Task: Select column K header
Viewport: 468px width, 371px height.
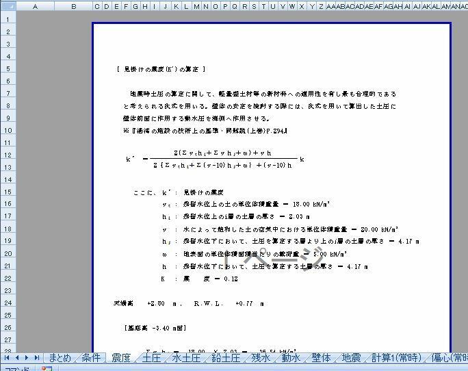Action: (177, 6)
